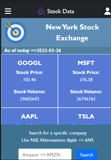
Task: Focus the Amazon => AMZN search field
Action: tap(45, 154)
